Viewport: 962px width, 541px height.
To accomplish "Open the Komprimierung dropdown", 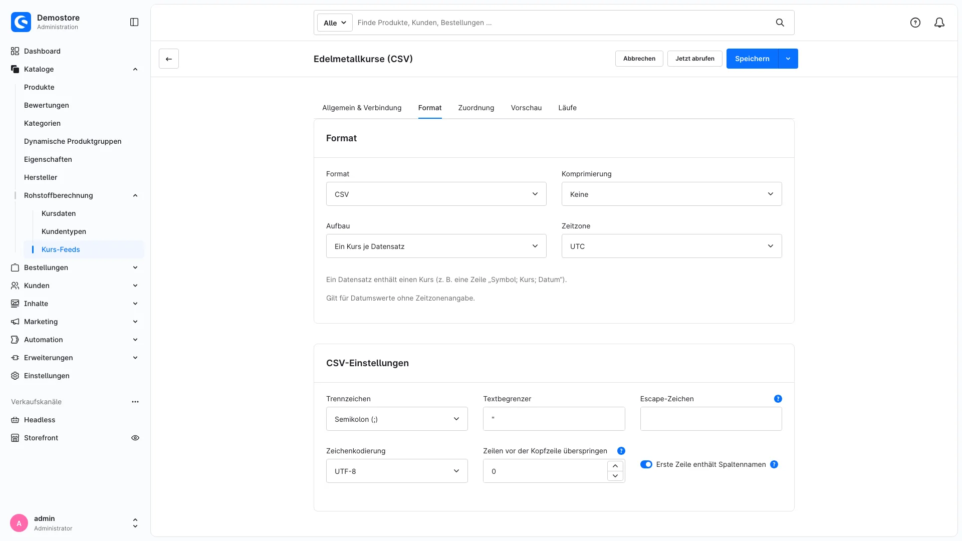I will (x=671, y=194).
